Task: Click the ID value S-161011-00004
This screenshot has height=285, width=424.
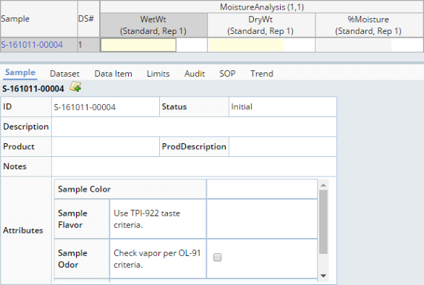Action: coord(85,107)
